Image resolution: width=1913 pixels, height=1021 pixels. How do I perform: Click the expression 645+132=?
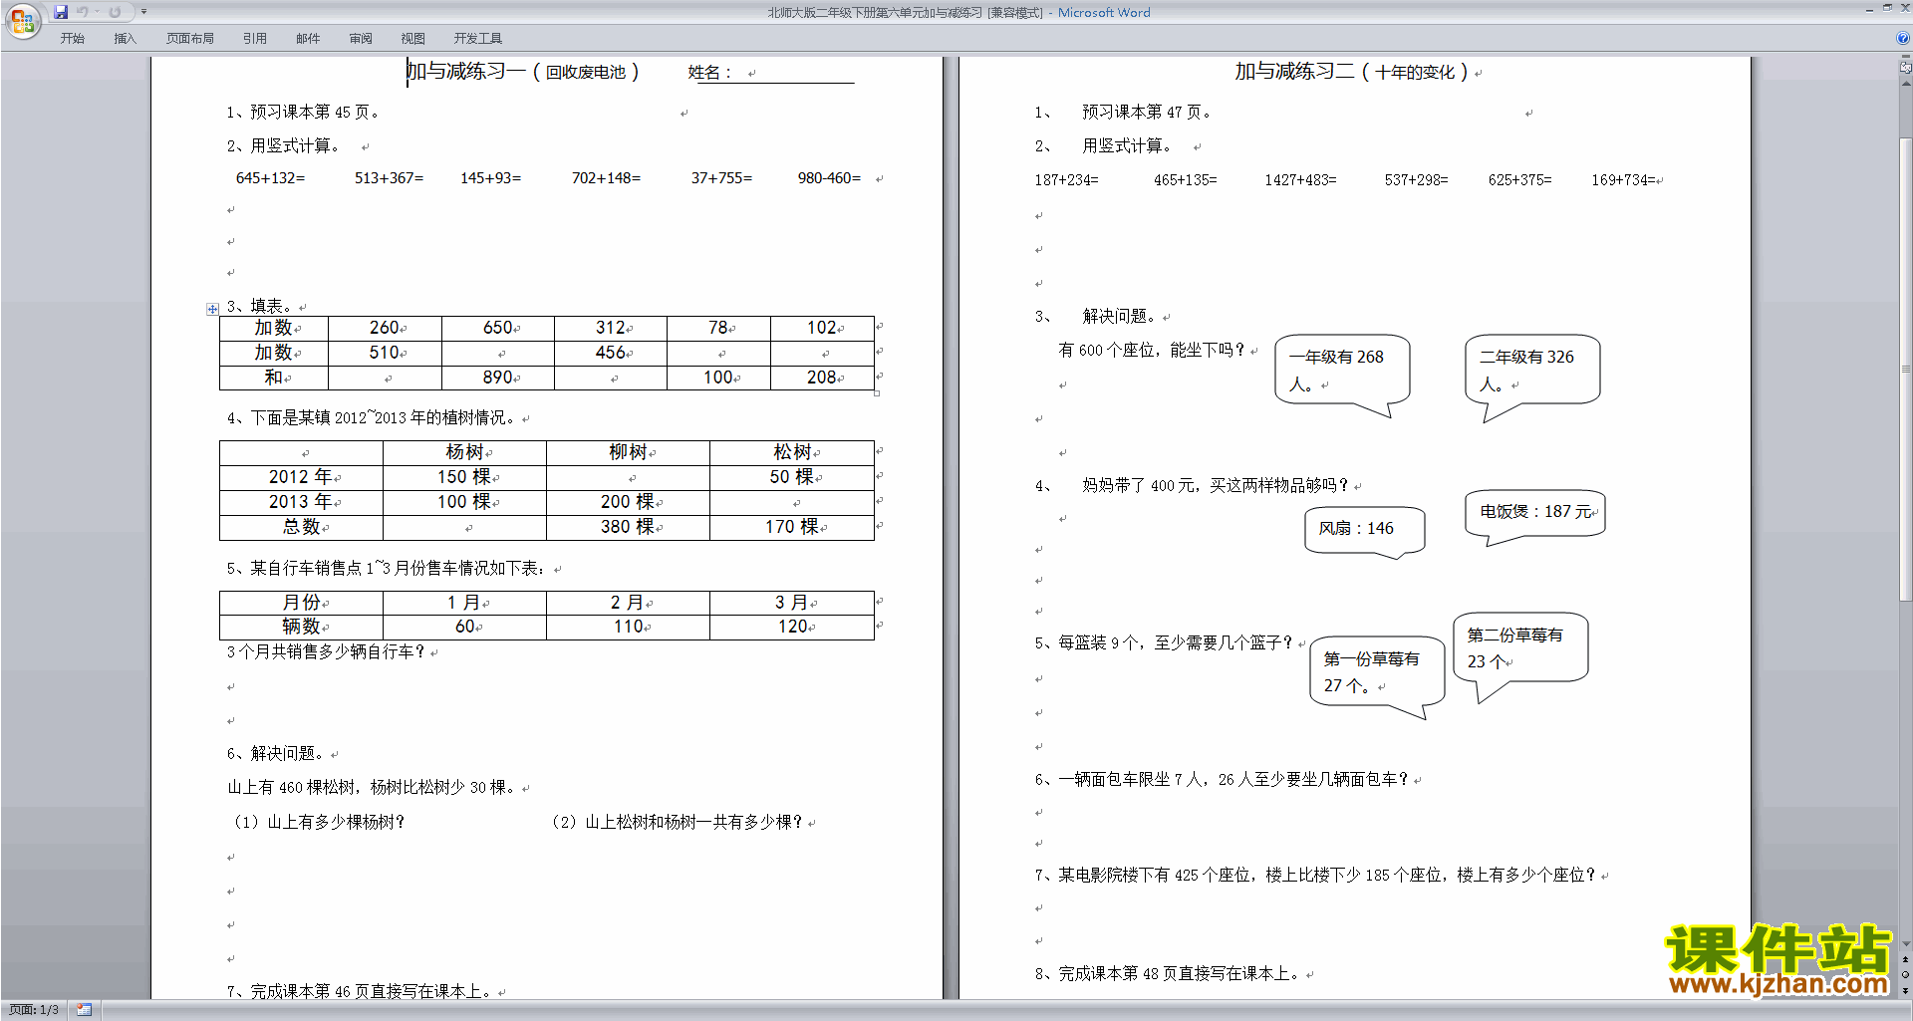(x=270, y=178)
